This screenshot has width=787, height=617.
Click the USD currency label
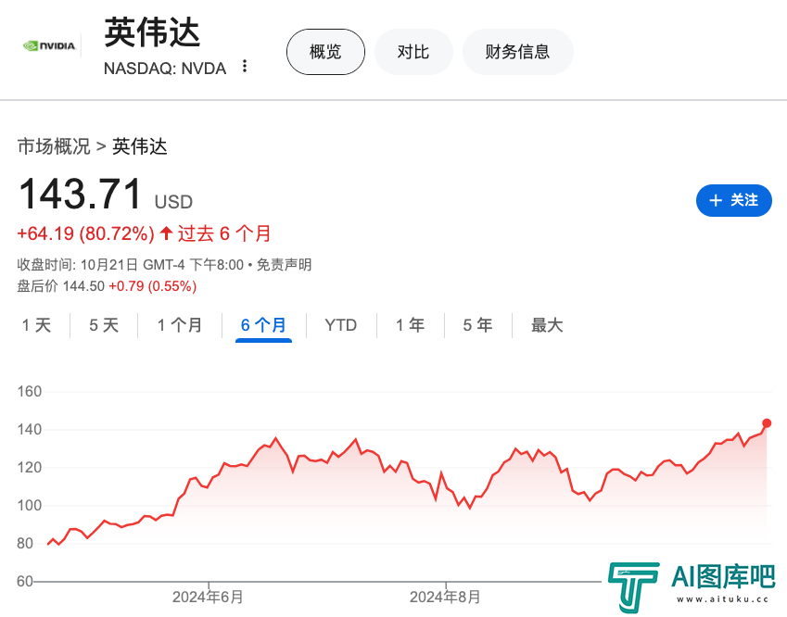click(x=173, y=202)
